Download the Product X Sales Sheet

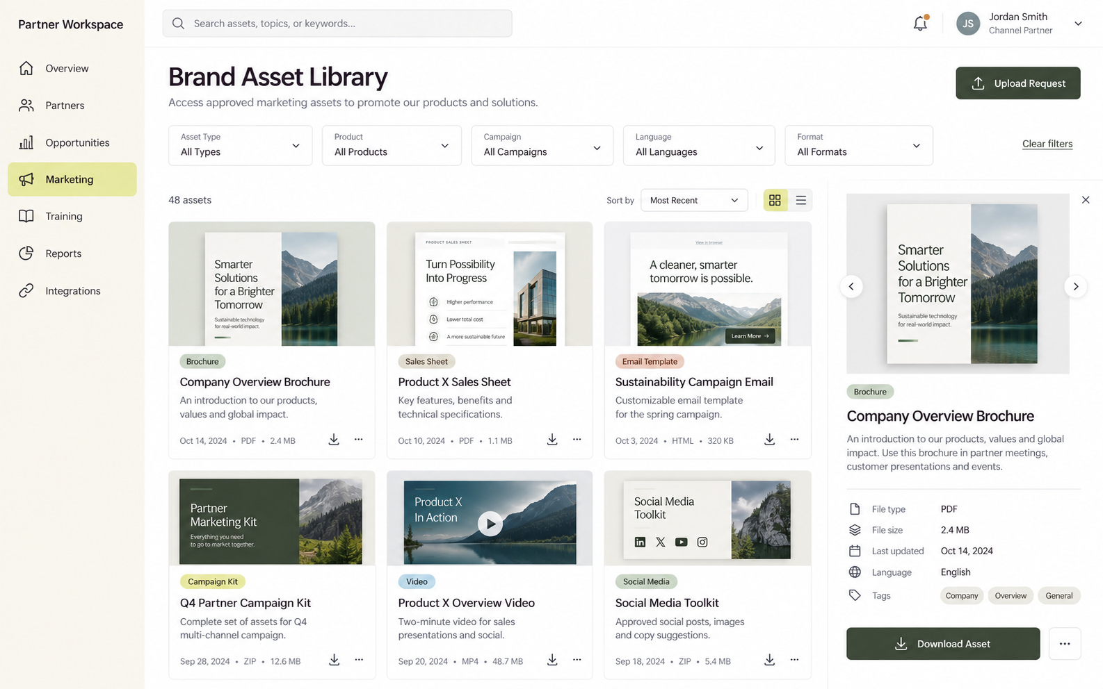(x=552, y=440)
